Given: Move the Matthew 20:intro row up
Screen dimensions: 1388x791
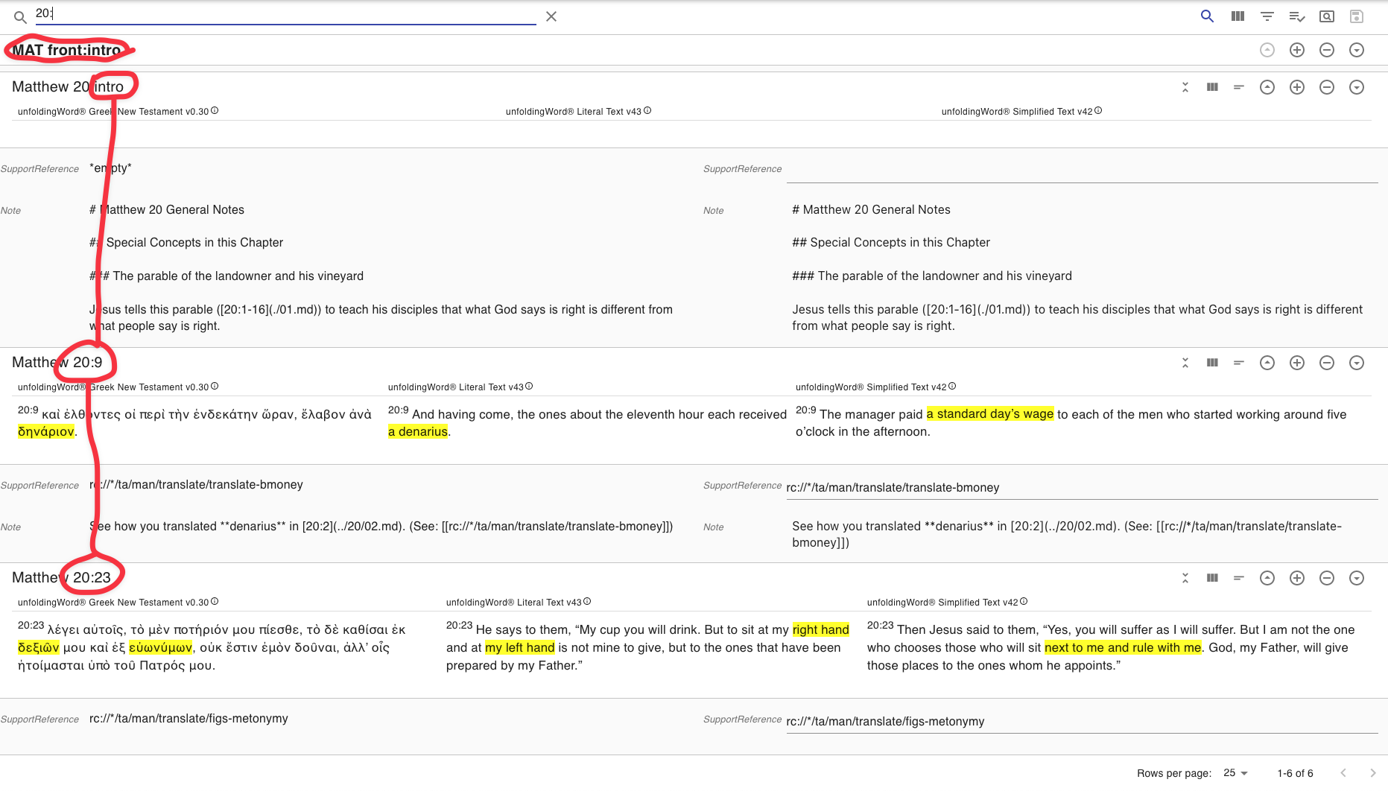Looking at the screenshot, I should tap(1267, 87).
